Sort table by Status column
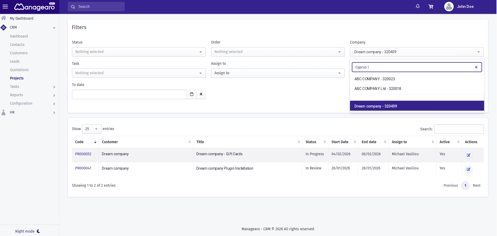The width and height of the screenshot is (497, 236). [x=315, y=142]
